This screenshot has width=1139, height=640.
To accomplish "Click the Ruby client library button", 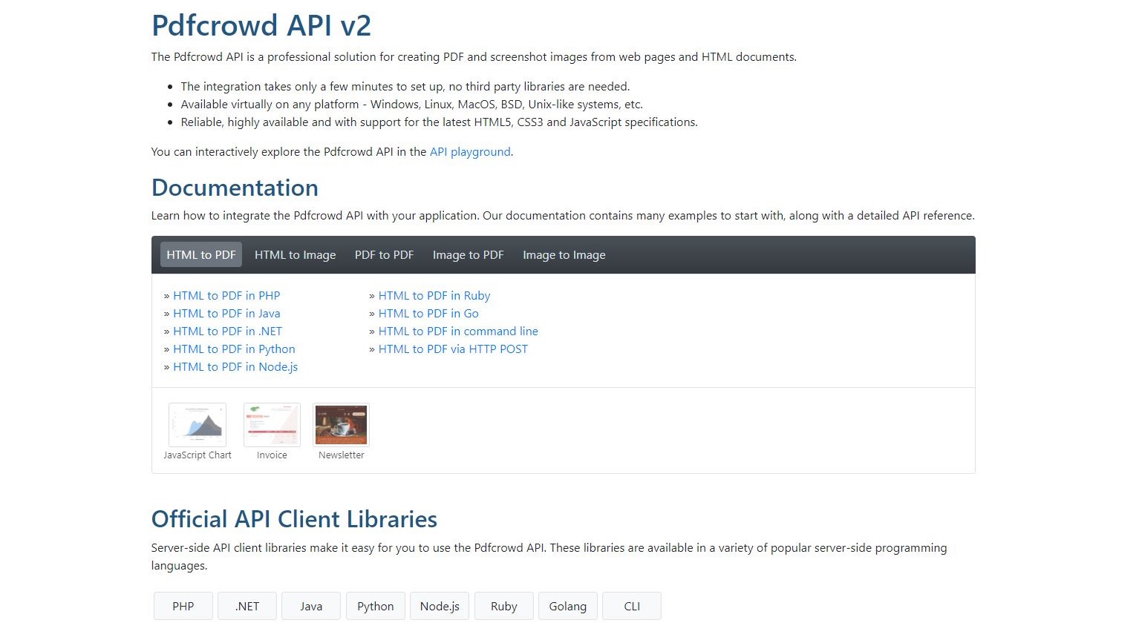I will coord(504,606).
